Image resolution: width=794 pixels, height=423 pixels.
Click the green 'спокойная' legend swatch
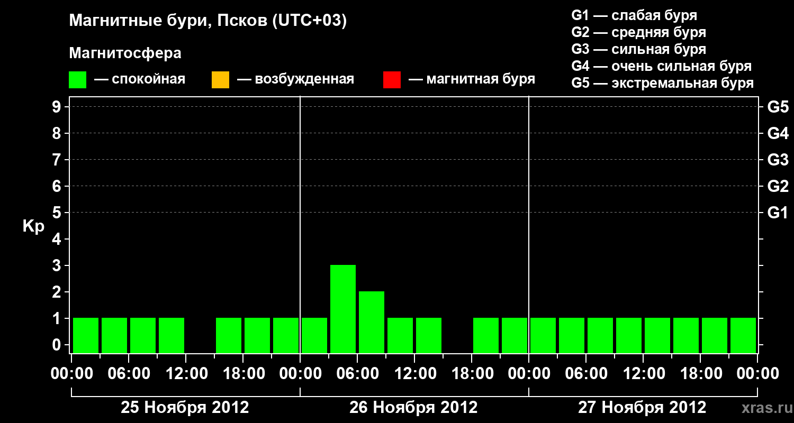pos(78,80)
